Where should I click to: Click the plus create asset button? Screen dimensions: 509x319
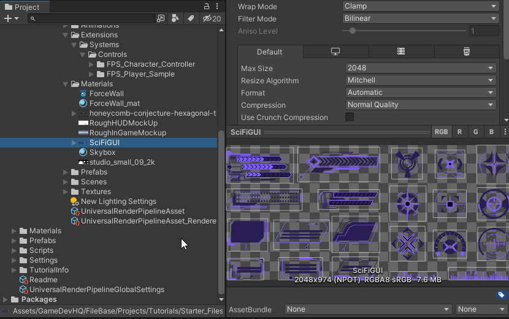(x=8, y=18)
